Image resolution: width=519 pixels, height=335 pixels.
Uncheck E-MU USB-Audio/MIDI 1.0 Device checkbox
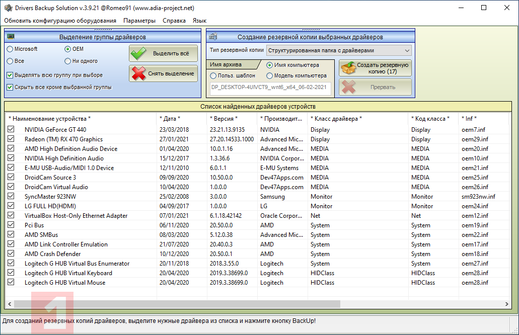pyautogui.click(x=11, y=168)
